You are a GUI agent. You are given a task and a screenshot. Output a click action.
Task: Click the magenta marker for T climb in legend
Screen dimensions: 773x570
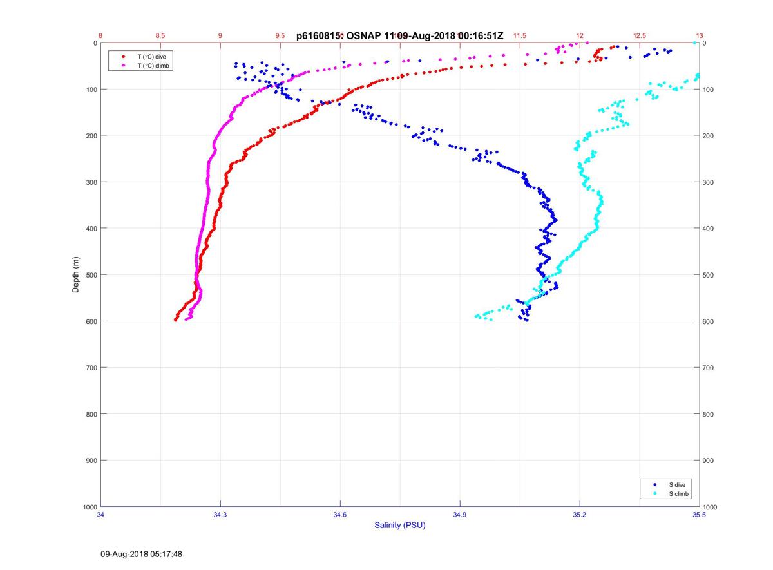point(123,66)
